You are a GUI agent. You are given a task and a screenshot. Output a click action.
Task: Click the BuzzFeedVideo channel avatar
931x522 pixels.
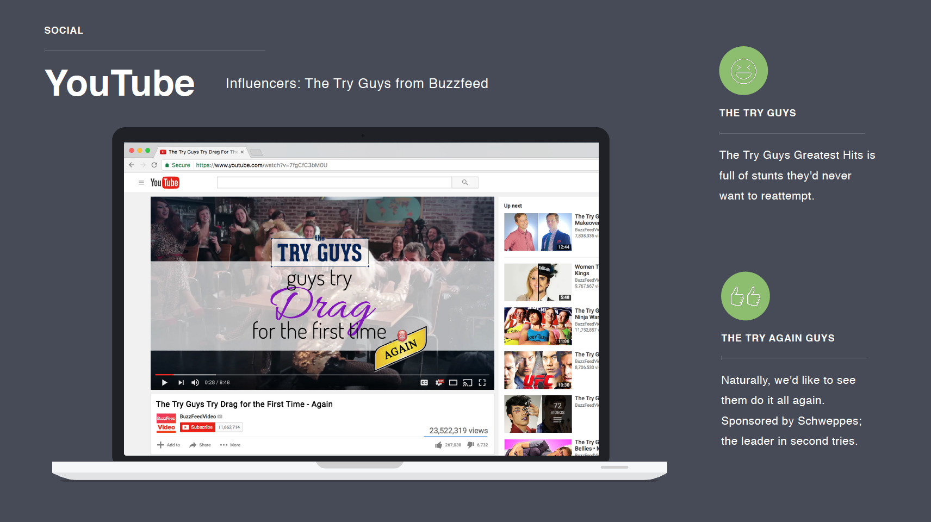click(166, 422)
